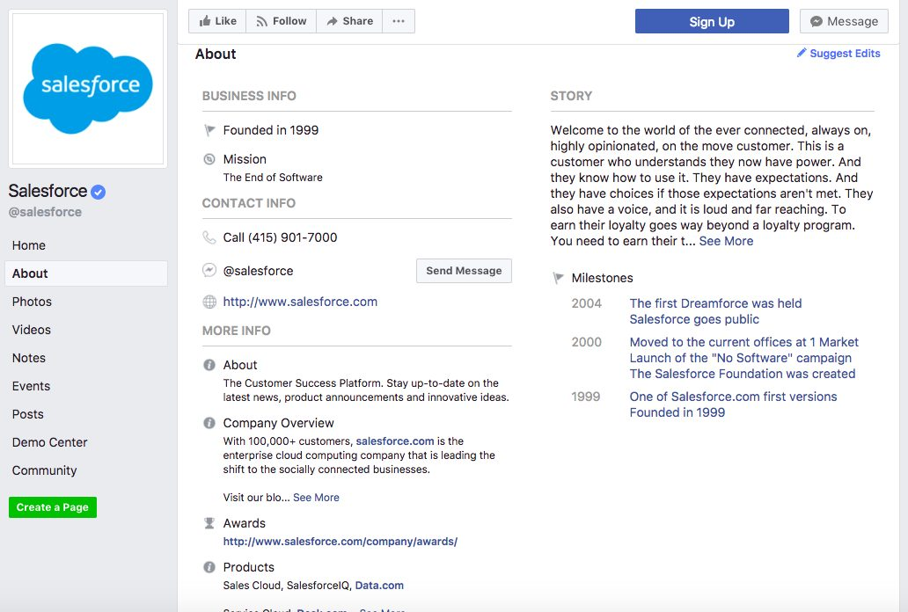Open the Community section
Viewport: 908px width, 612px height.
click(86, 470)
